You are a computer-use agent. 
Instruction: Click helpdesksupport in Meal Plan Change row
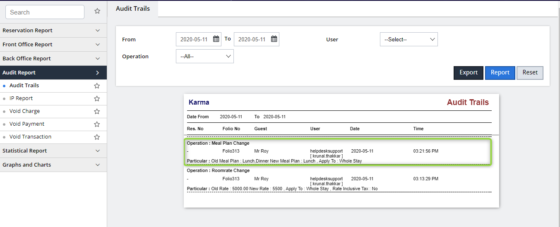(327, 151)
